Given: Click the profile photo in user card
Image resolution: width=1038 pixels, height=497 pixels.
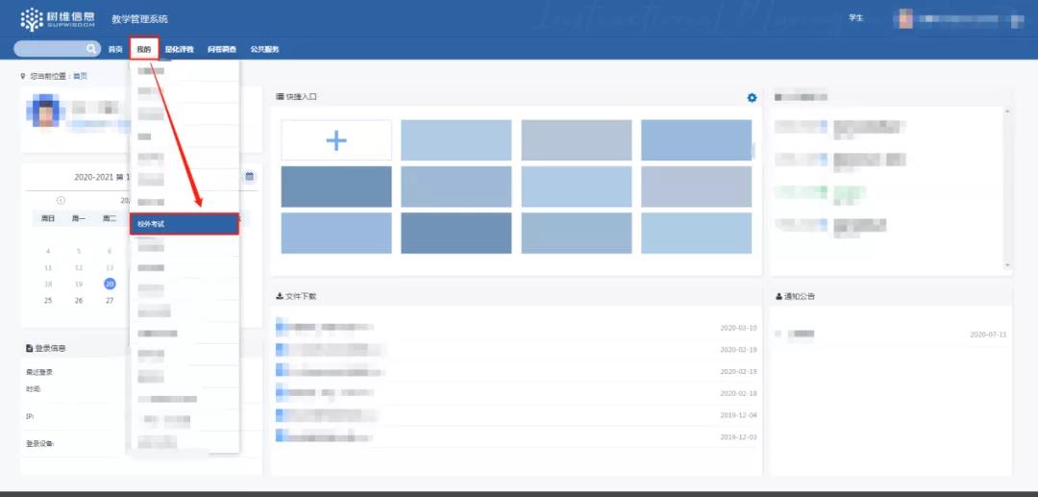Looking at the screenshot, I should [46, 112].
